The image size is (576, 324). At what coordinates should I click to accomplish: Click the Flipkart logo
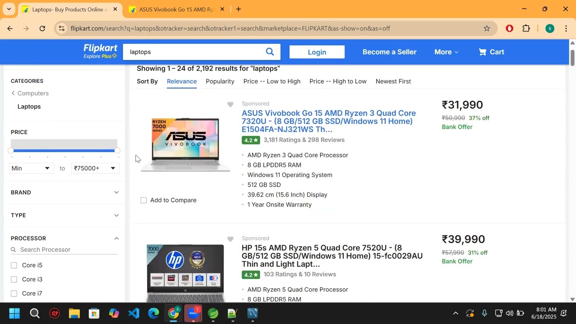(x=100, y=51)
